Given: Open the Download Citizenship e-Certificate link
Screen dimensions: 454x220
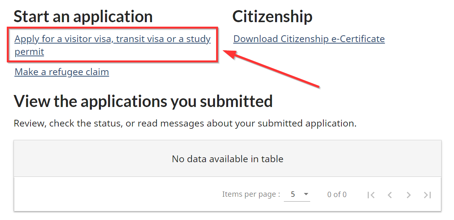Looking at the screenshot, I should point(309,39).
